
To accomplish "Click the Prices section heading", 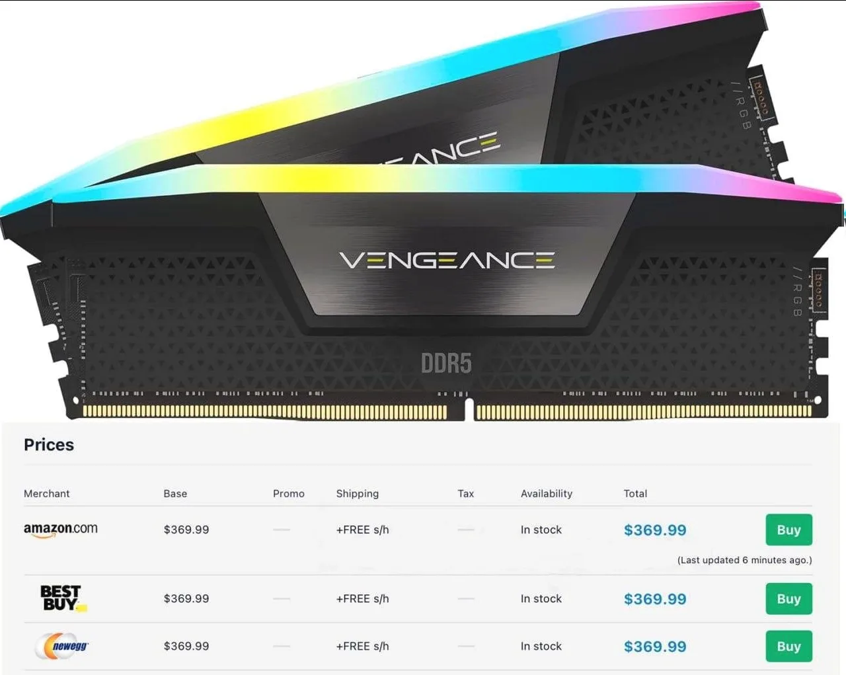I will pos(49,445).
